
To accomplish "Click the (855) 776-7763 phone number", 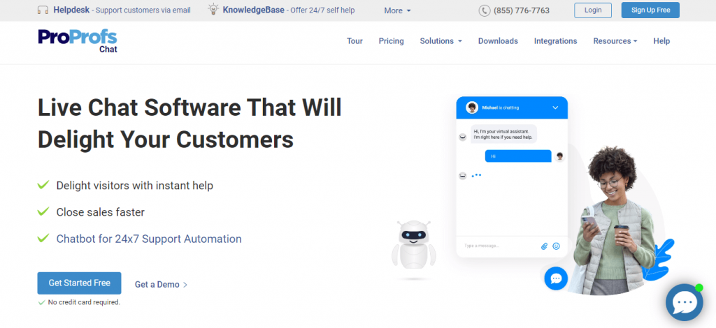I will pos(522,10).
